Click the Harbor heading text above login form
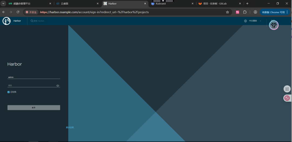The image size is (292, 142). pos(15,64)
